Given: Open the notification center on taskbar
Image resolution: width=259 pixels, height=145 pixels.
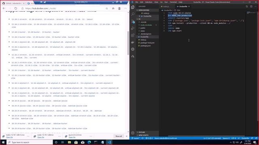Looking at the screenshot, I should (255, 142).
